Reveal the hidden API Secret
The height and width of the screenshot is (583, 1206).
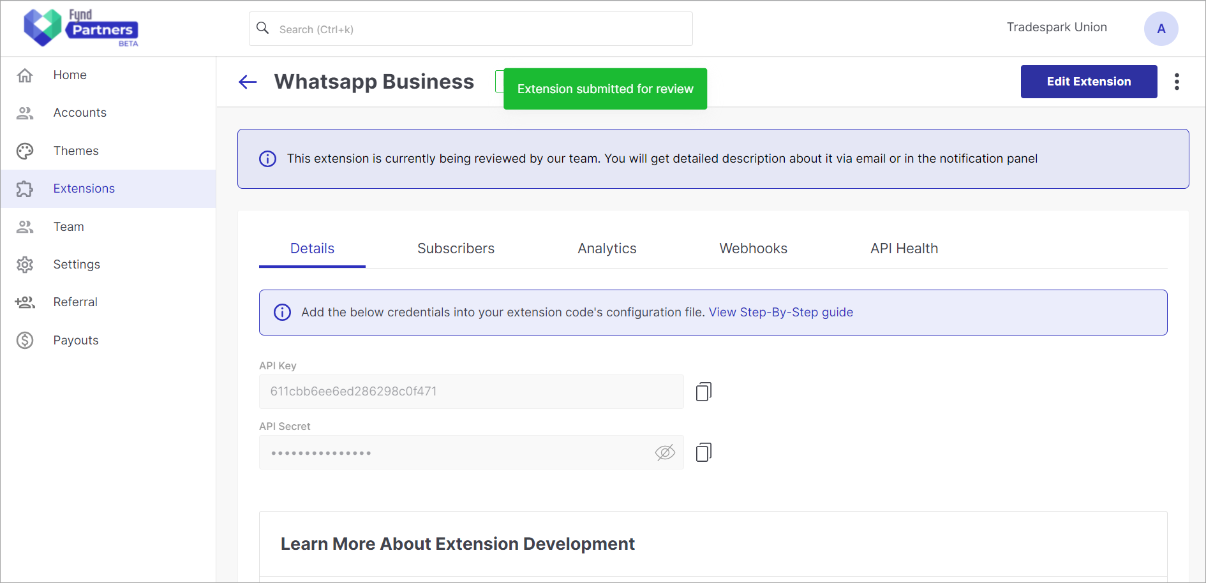[x=665, y=453]
